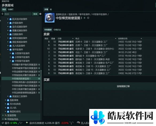This screenshot has height=126, width=156.
Task: Open breadcrumb link 舰船改装
Action: (x=73, y=14)
